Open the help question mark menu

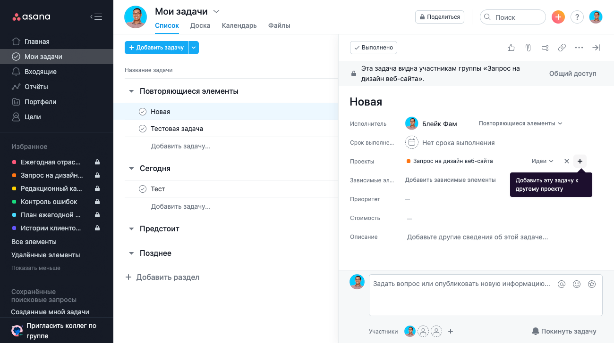577,17
